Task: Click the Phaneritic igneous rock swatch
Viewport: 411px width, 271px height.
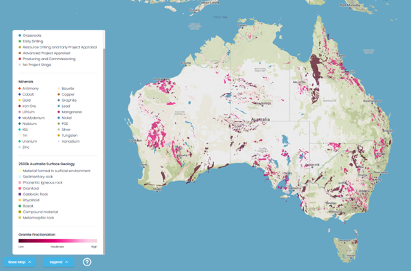Action: [20, 182]
